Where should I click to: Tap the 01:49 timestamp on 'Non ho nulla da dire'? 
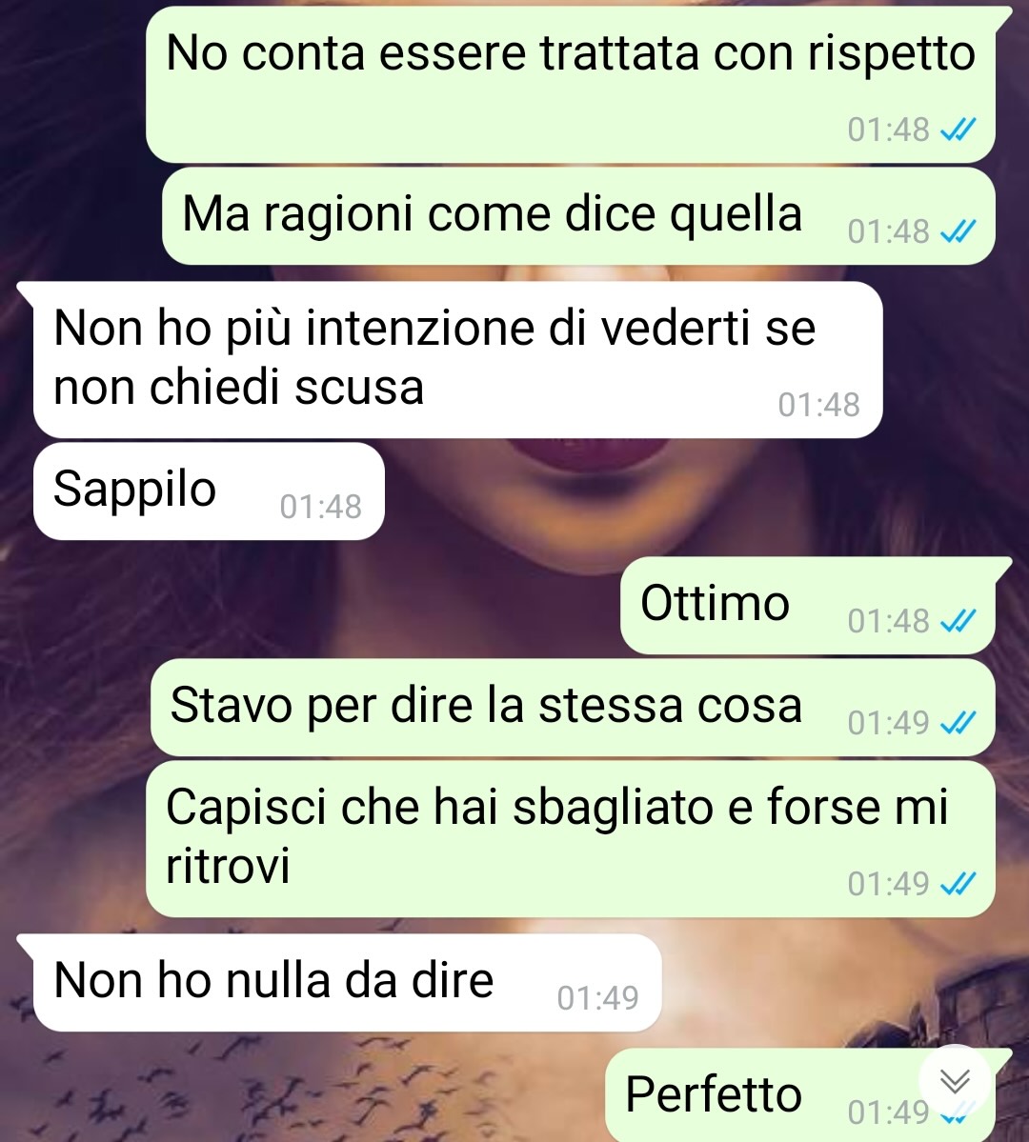coord(597,998)
